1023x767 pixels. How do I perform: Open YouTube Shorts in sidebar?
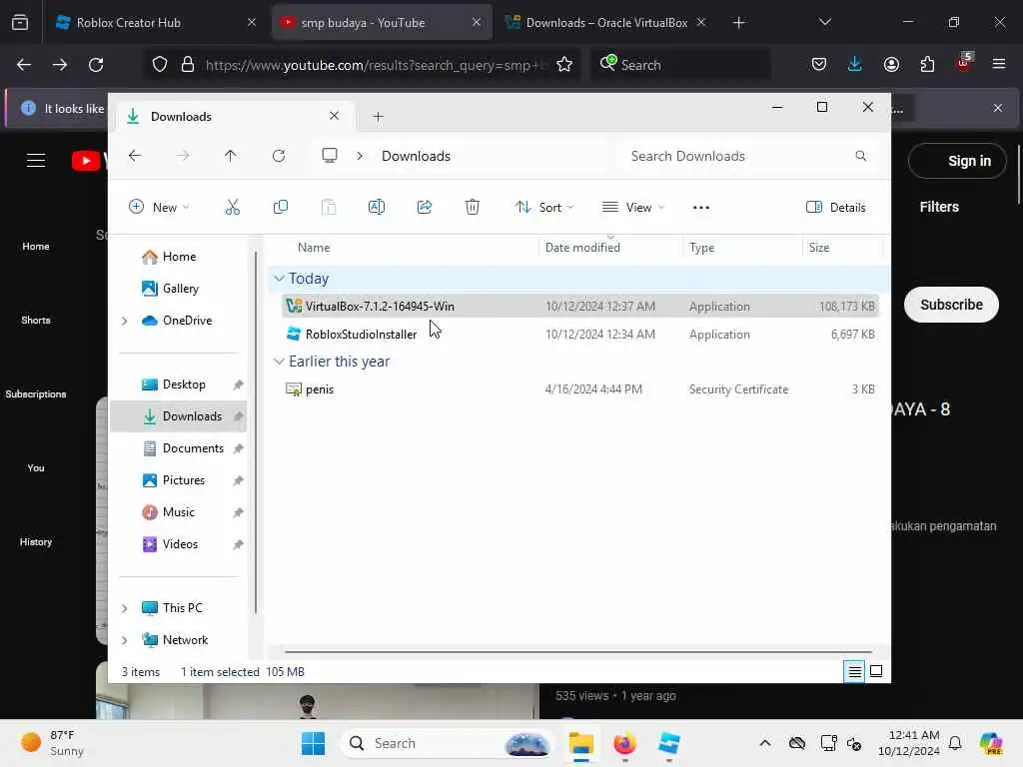(36, 321)
